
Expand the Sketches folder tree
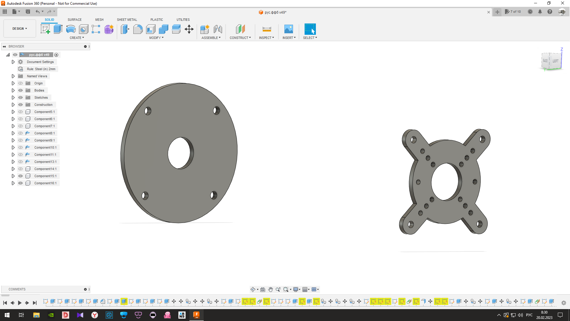13,97
